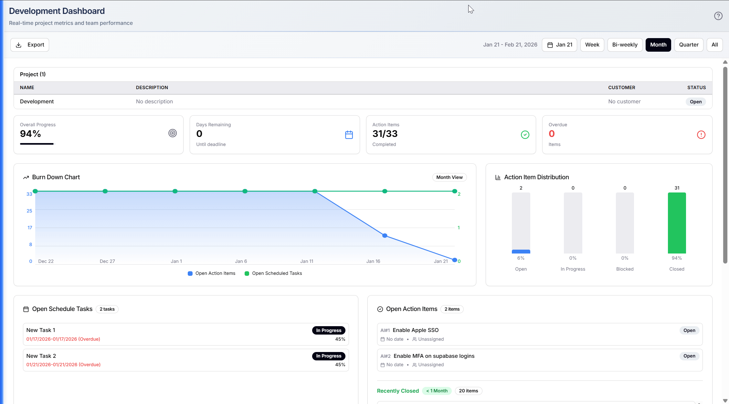The image size is (729, 404).
Task: Switch to the Week range
Action: click(x=592, y=45)
